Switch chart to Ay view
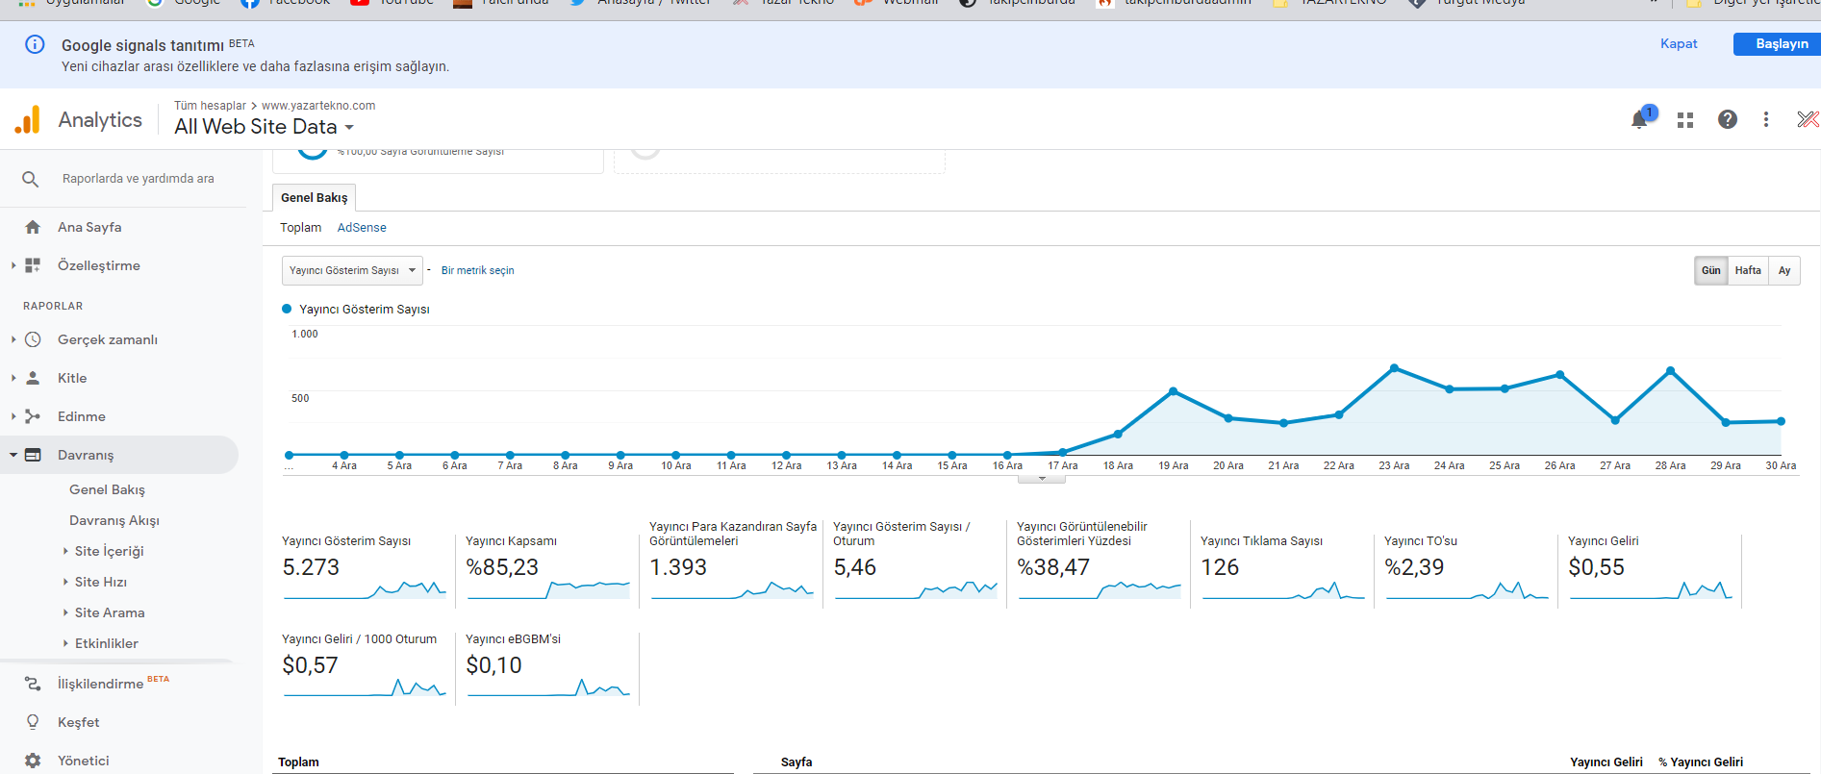Screen dimensions: 1821x774 pyautogui.click(x=1784, y=270)
